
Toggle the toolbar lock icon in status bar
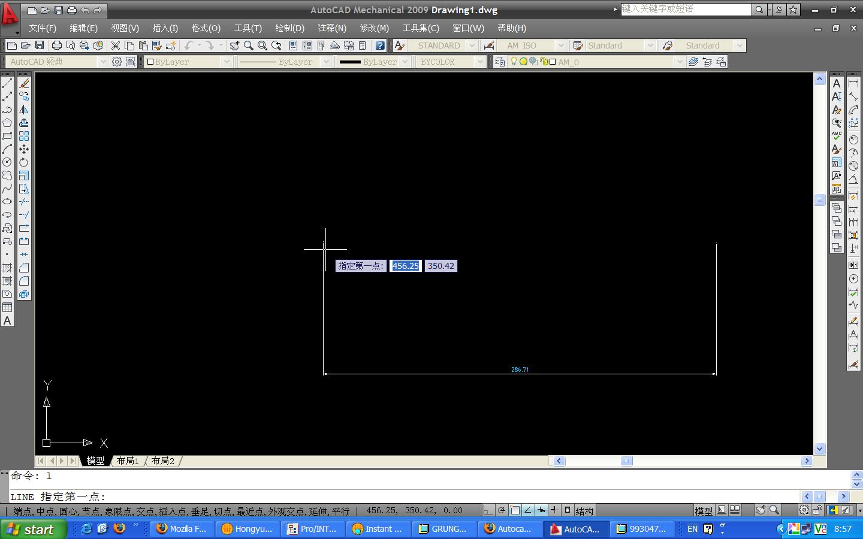click(818, 511)
